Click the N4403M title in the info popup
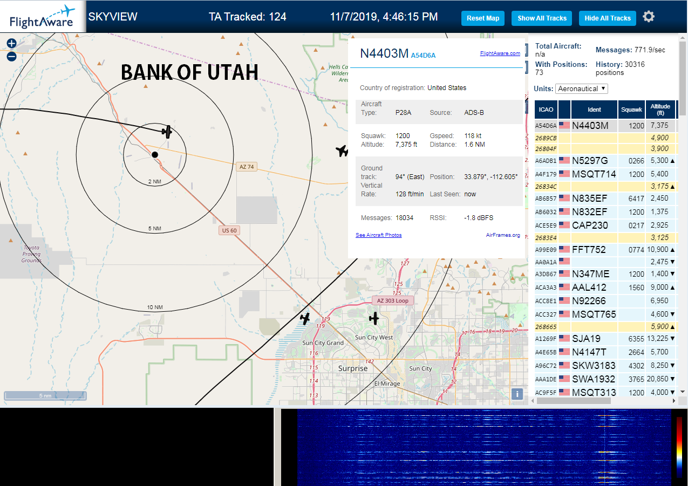 click(384, 53)
